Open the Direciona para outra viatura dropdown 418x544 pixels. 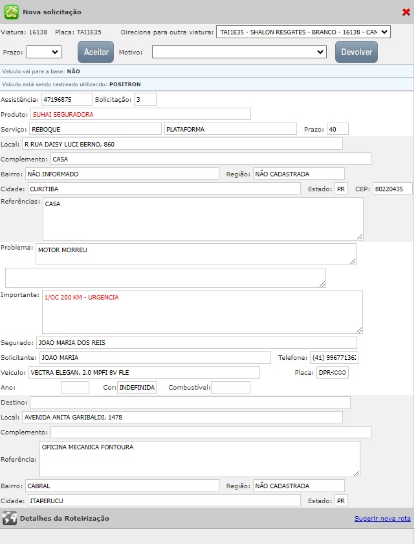tap(303, 32)
